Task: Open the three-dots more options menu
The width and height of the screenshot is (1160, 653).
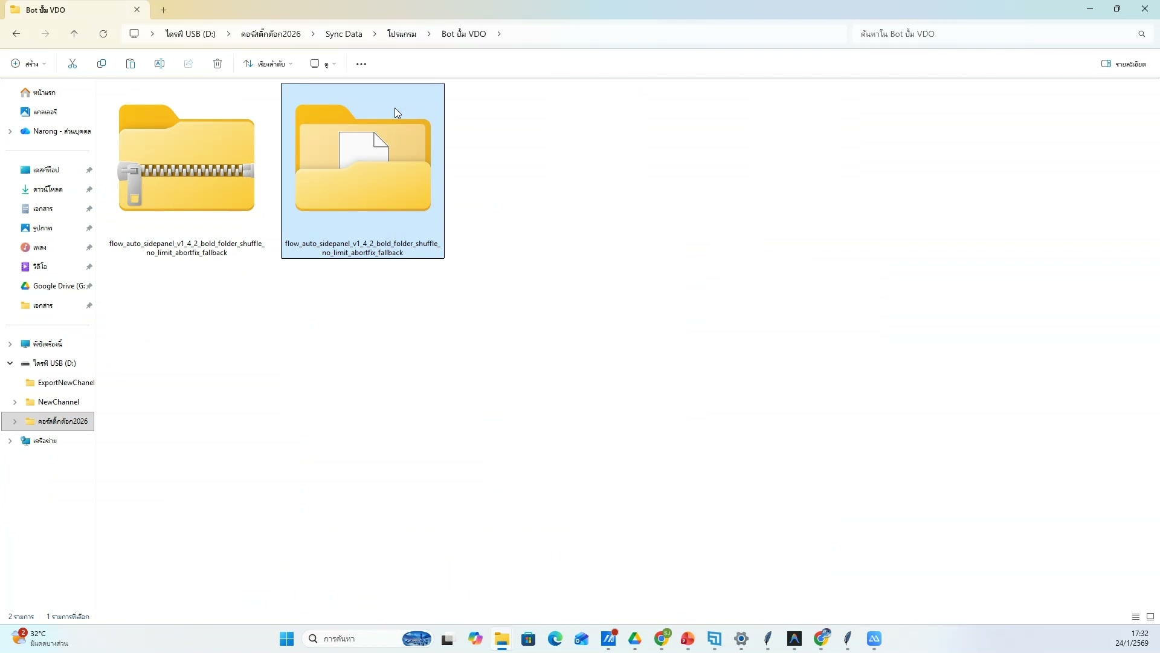Action: [361, 63]
